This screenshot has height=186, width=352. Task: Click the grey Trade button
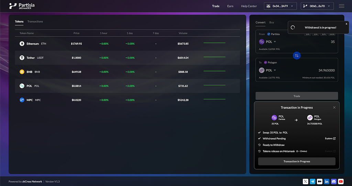point(297,96)
